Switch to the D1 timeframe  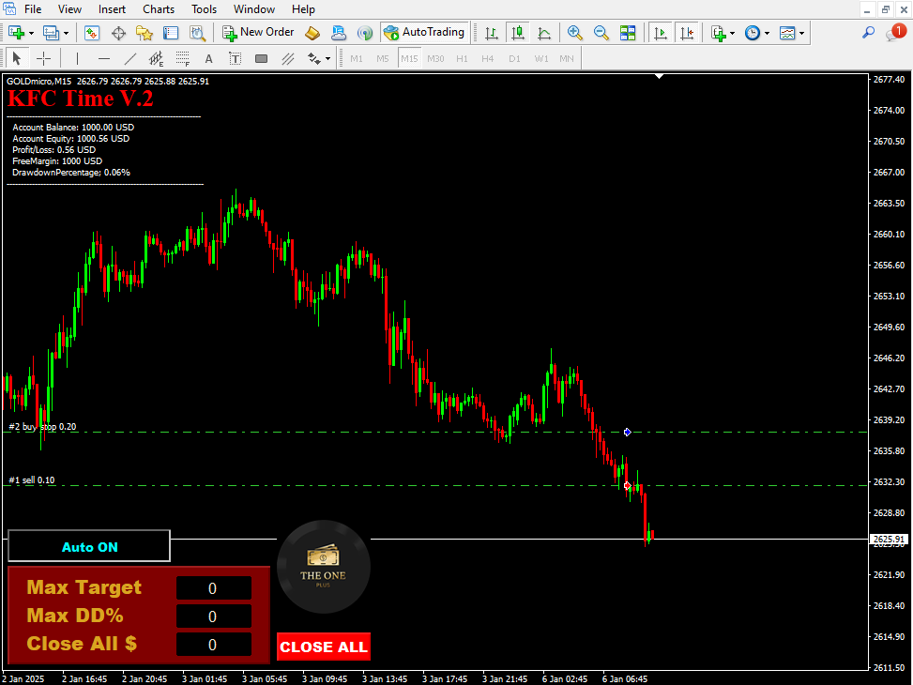[x=514, y=59]
